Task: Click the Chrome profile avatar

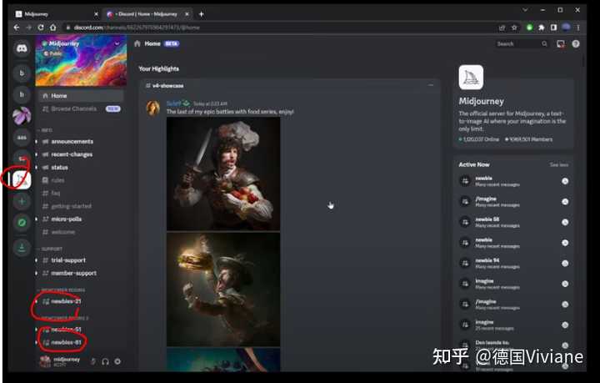Action: point(567,28)
